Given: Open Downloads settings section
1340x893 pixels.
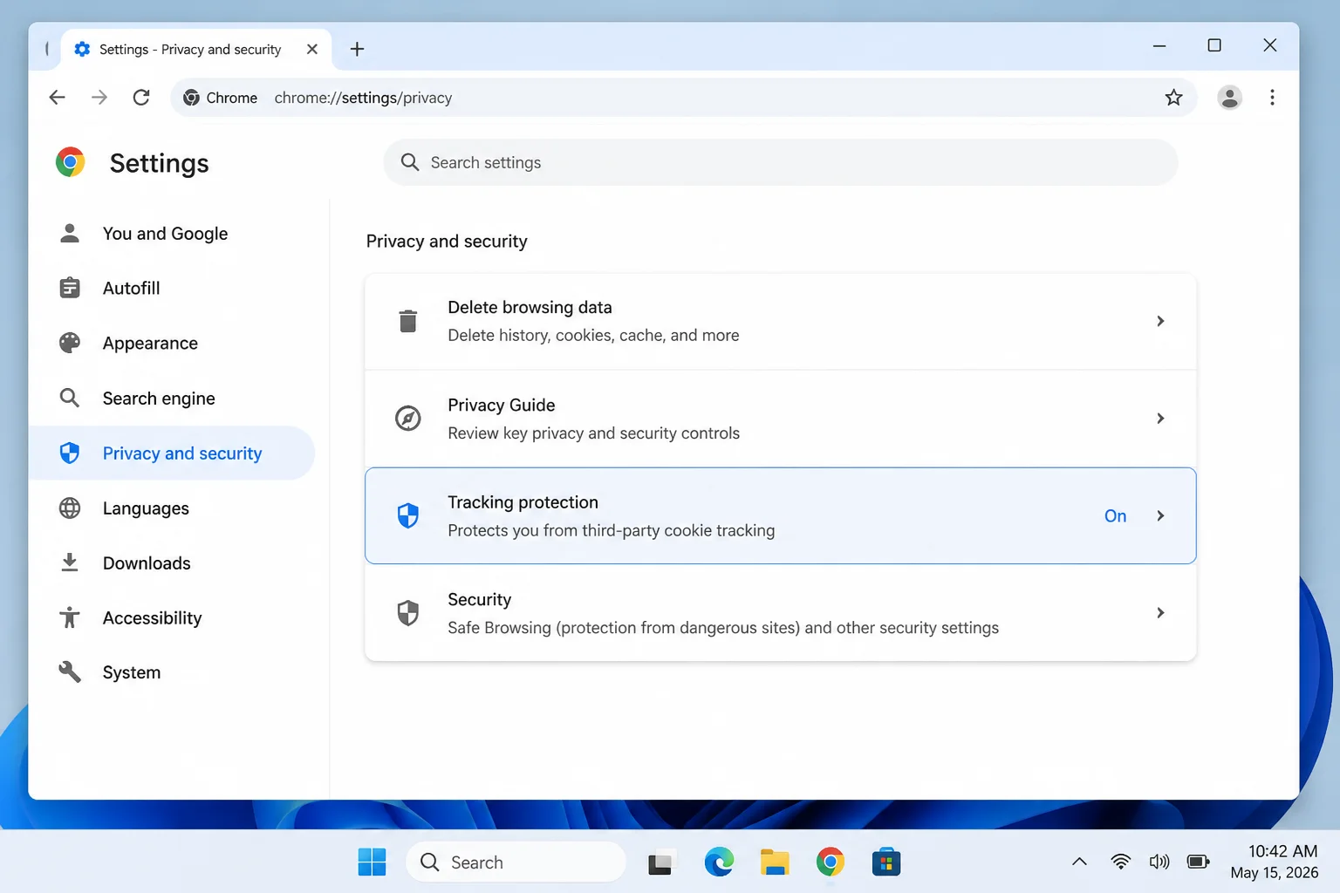Looking at the screenshot, I should (172, 562).
